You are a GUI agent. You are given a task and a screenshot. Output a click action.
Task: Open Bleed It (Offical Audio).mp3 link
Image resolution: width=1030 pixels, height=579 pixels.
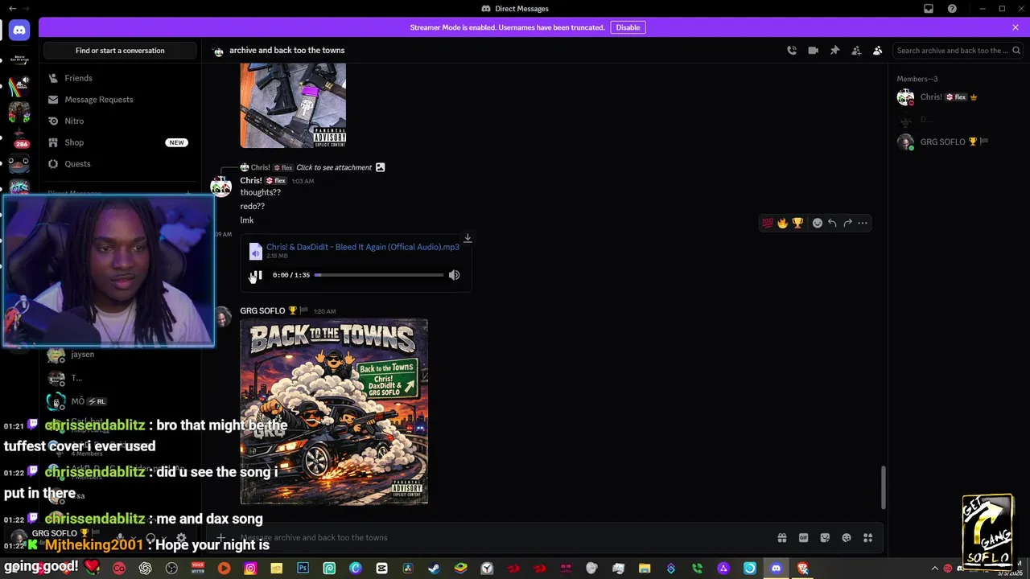363,247
